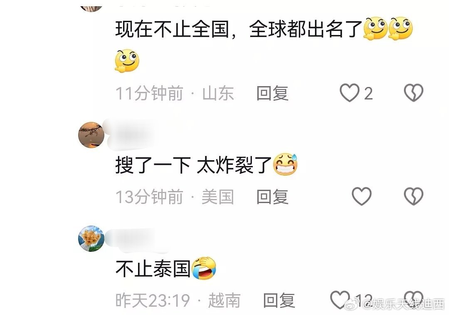Tap blurred username beside sunset avatar
449x315 pixels.
pyautogui.click(x=132, y=134)
